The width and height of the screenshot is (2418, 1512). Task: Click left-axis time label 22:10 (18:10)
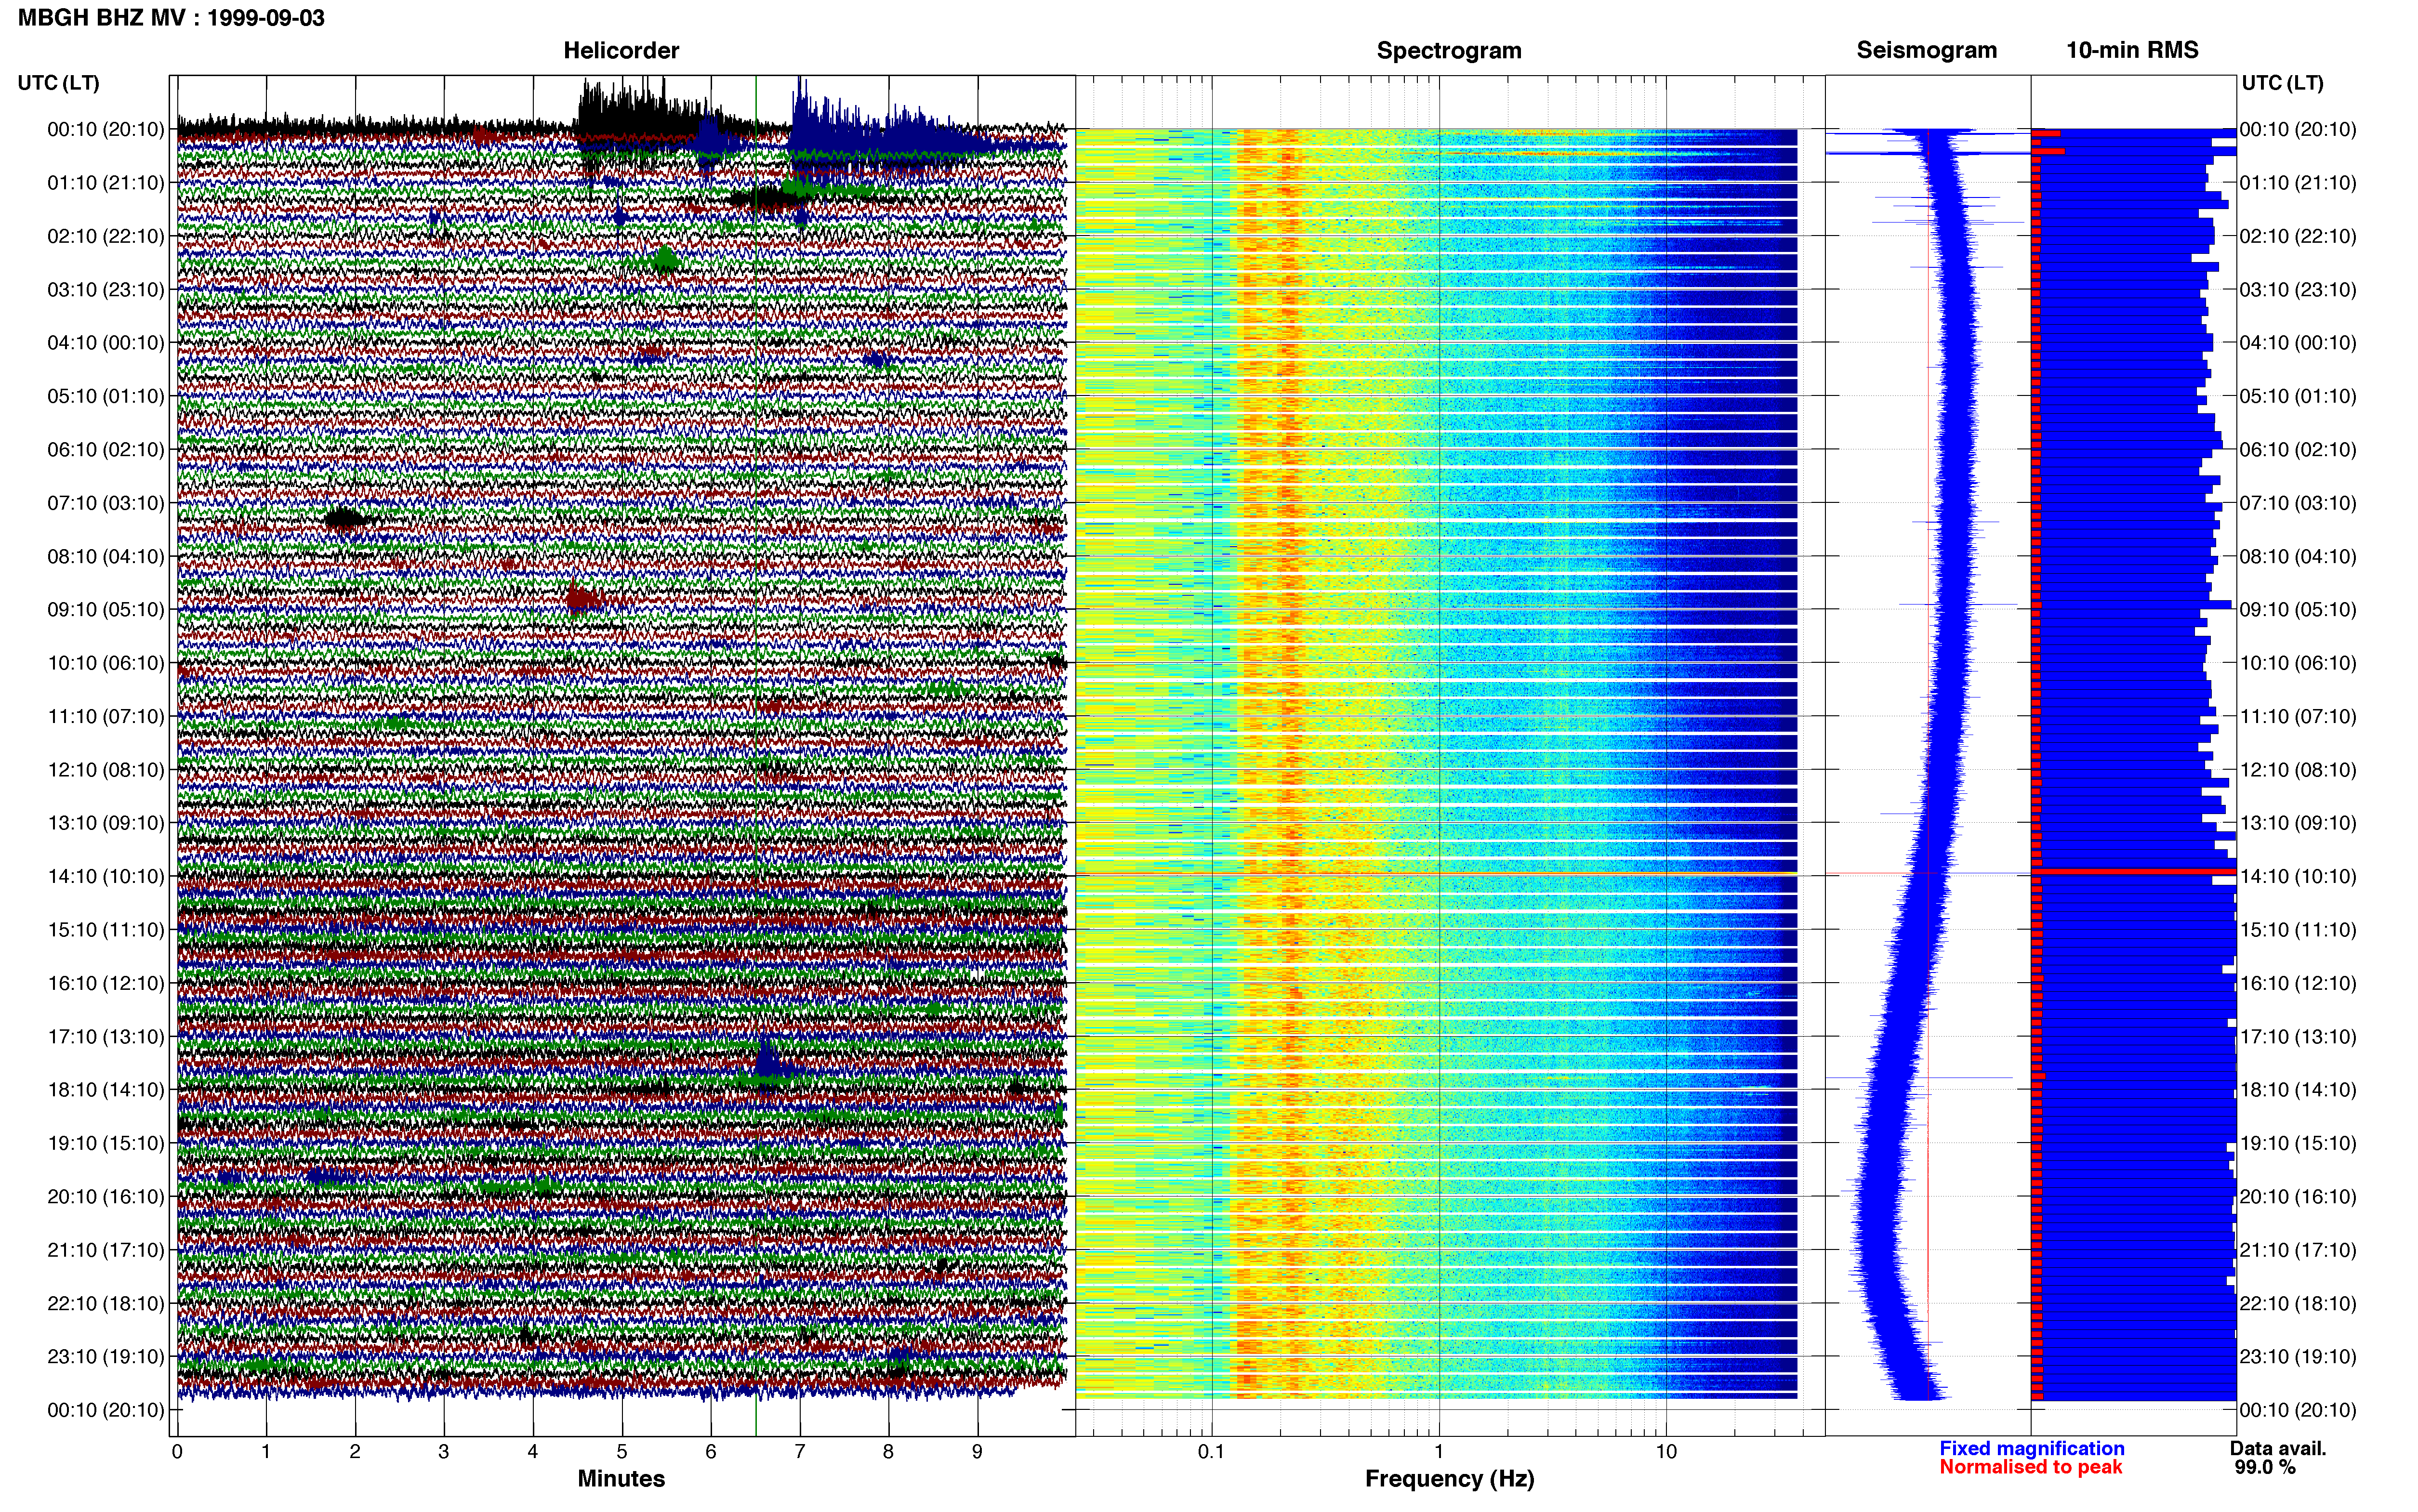click(106, 1303)
